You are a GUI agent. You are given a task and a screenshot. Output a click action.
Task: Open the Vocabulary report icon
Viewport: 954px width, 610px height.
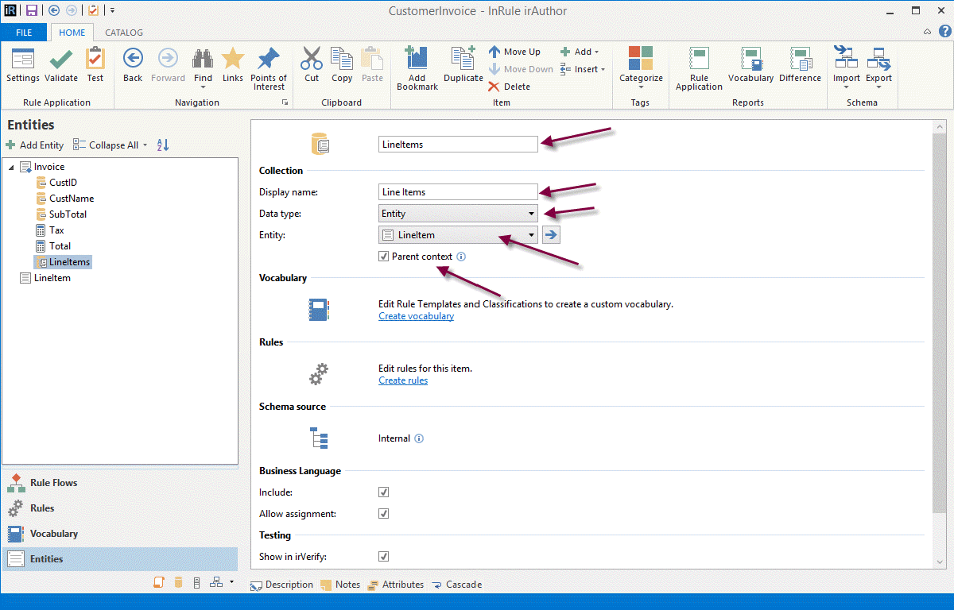click(750, 61)
